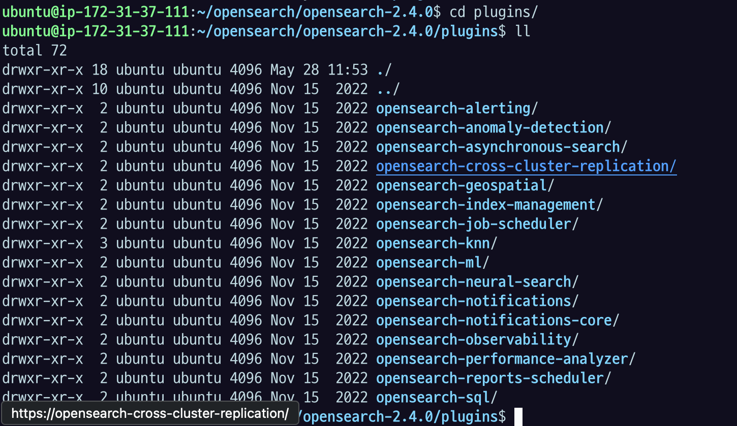Screen dimensions: 737x426
Task: Click the opensearch-asynchronous-search/ directory name
Action: click(502, 147)
